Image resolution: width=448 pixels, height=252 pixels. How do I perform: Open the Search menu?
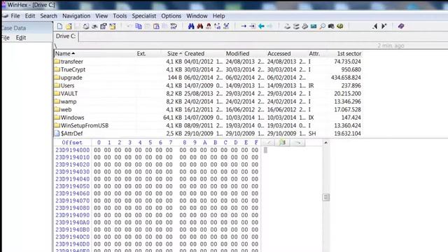tap(48, 16)
